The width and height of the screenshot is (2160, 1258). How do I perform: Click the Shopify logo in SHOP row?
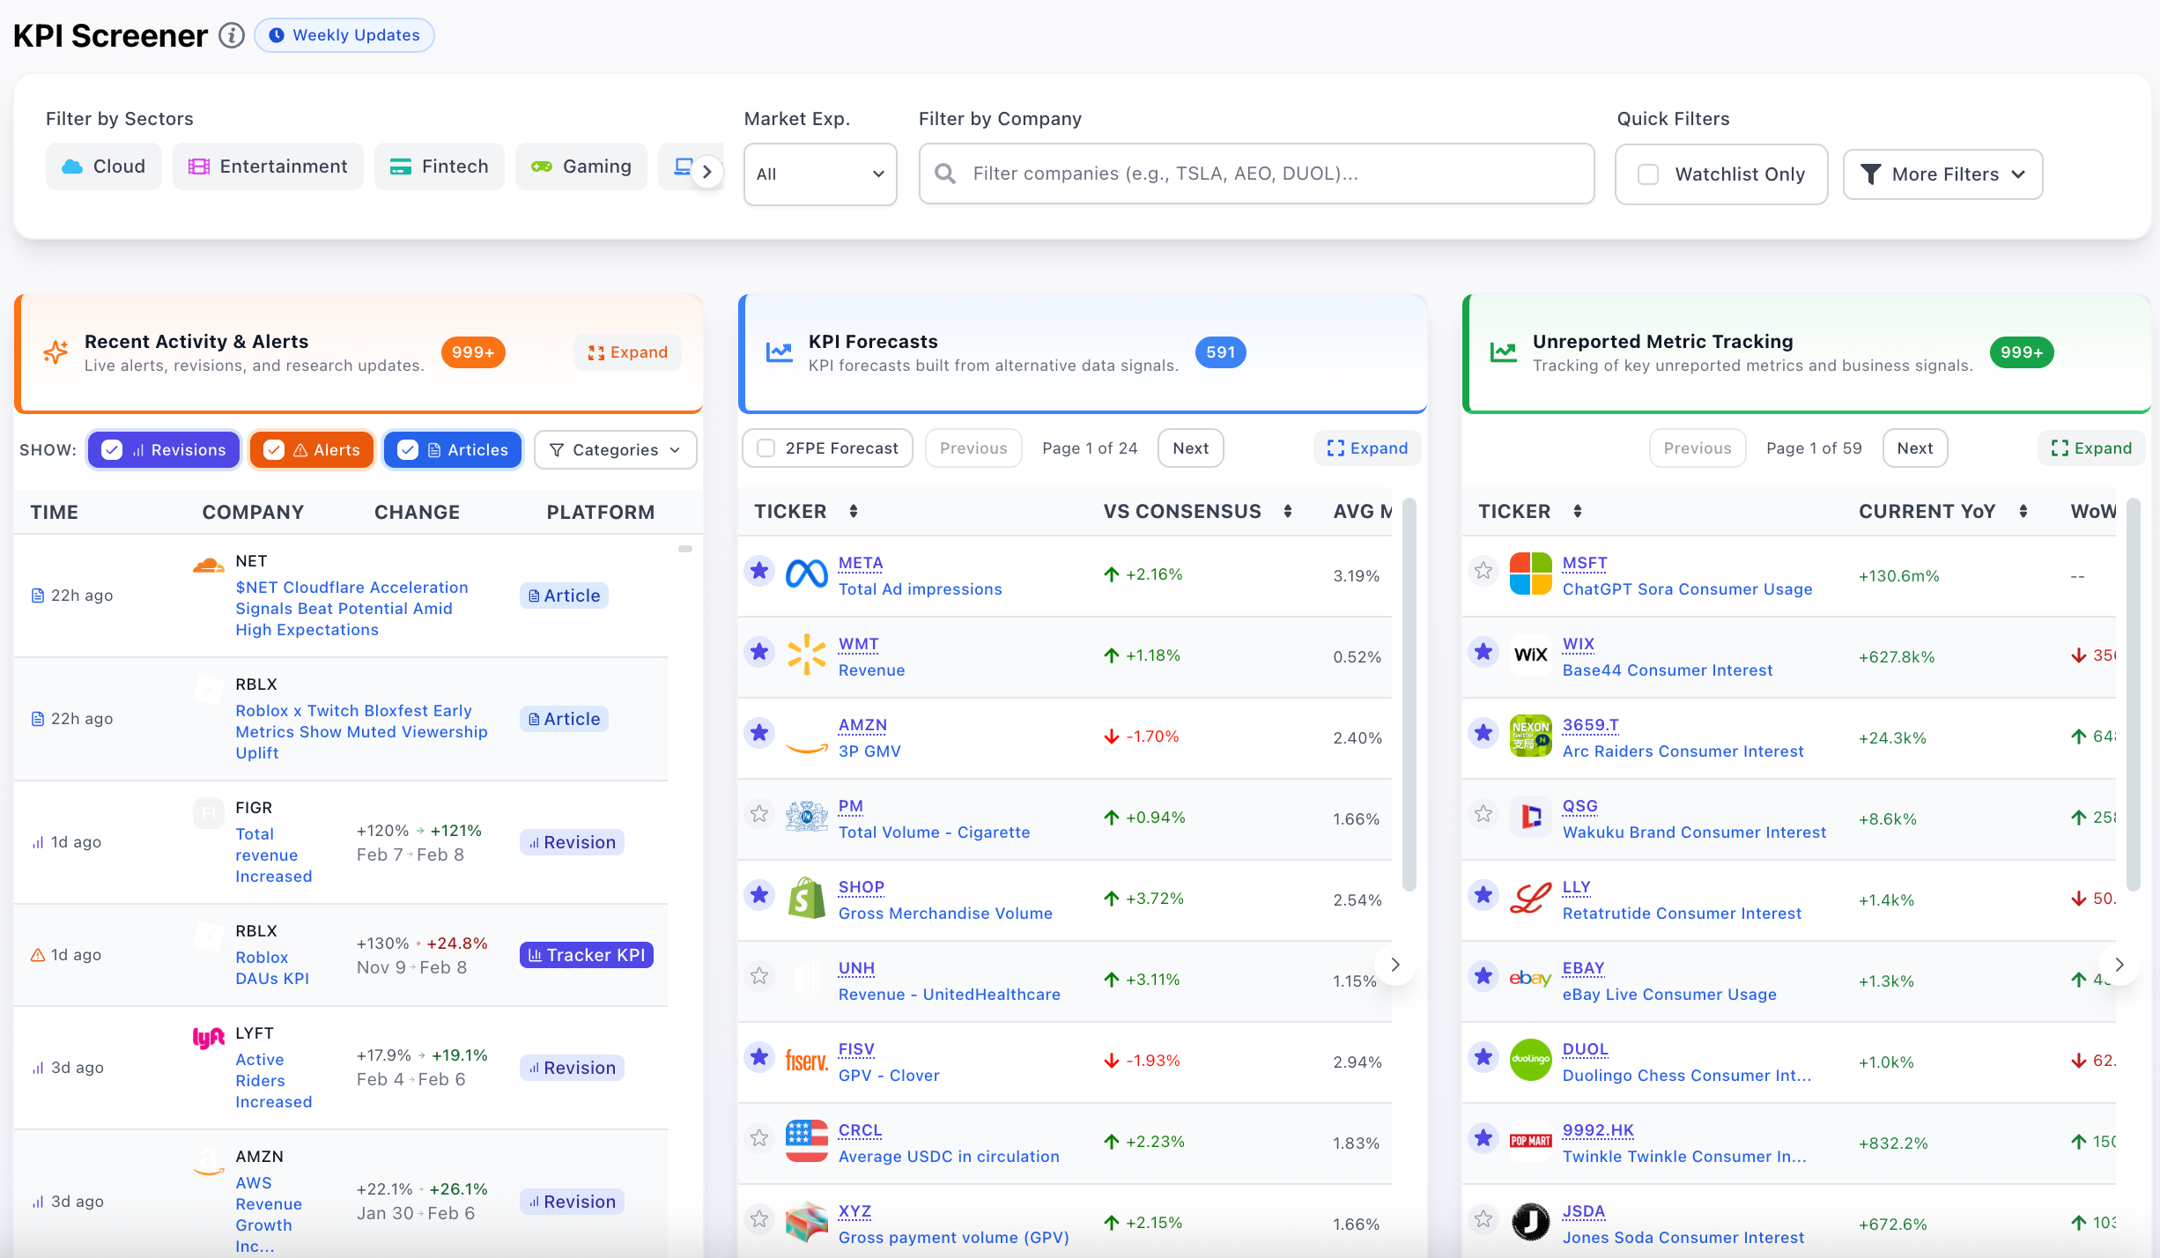[806, 899]
